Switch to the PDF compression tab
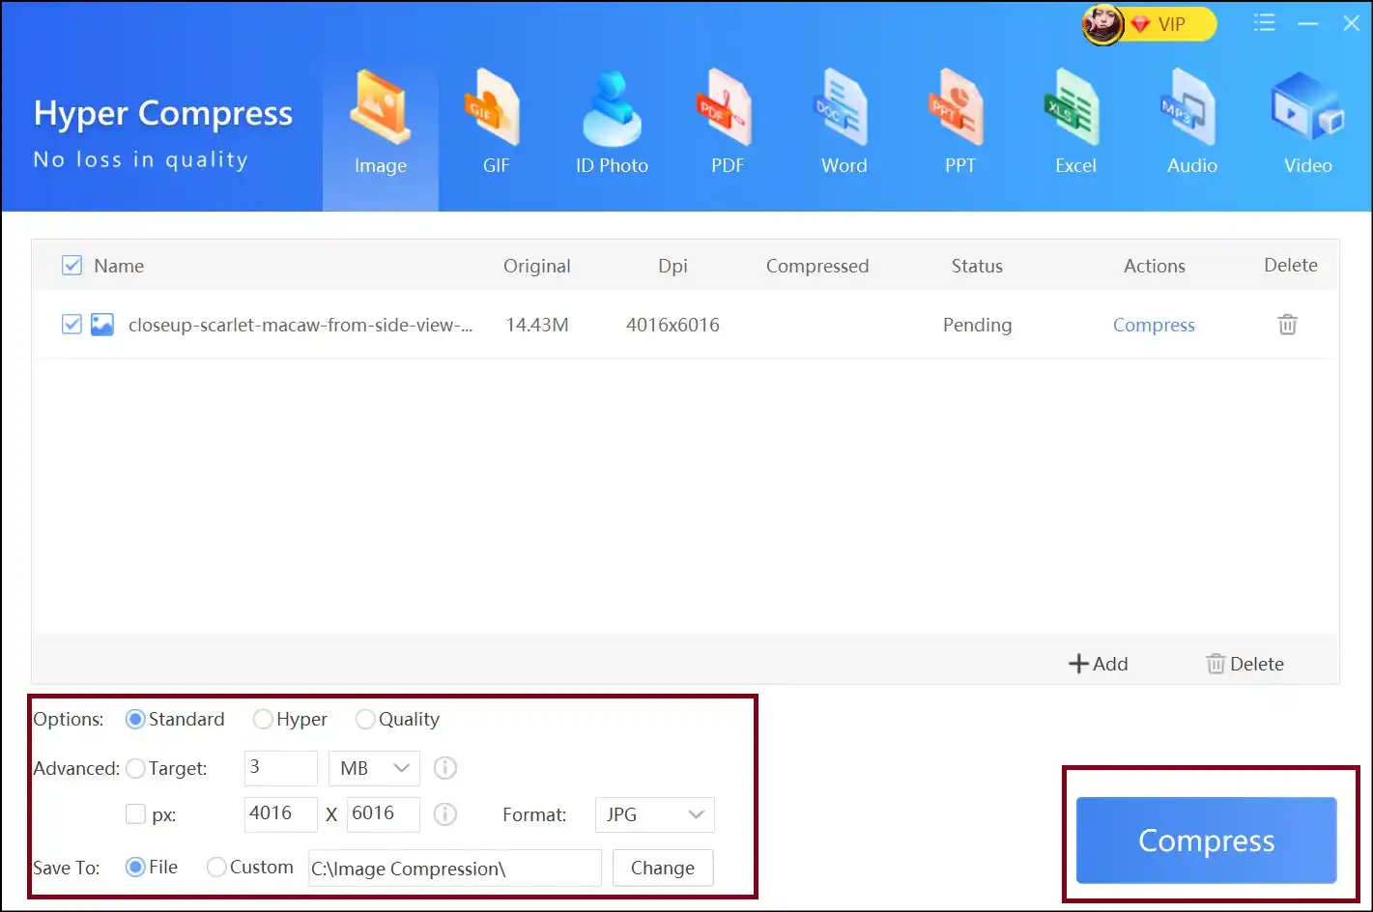The image size is (1373, 912). coord(728,124)
